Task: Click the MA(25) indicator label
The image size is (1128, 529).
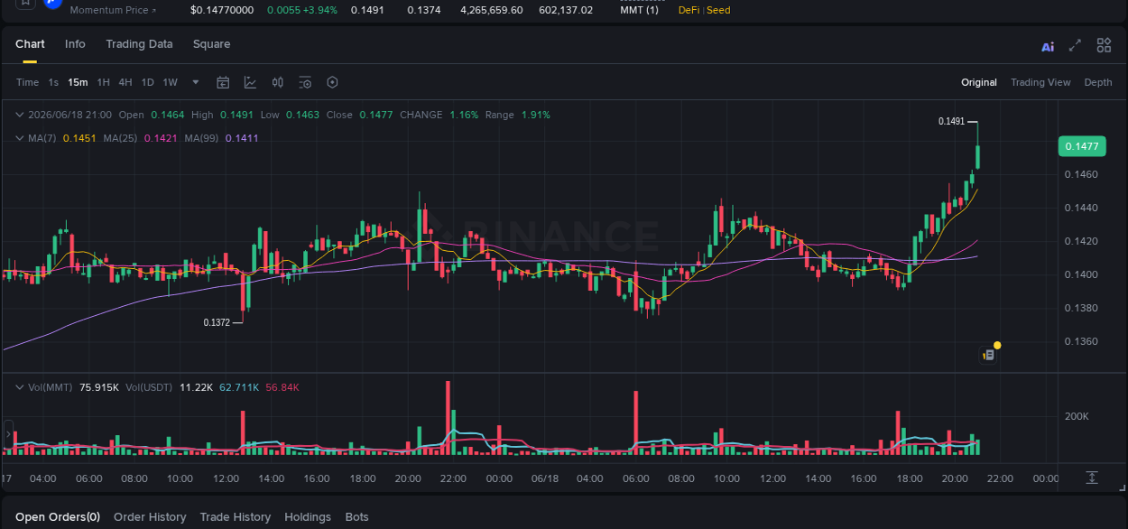Action: [120, 138]
